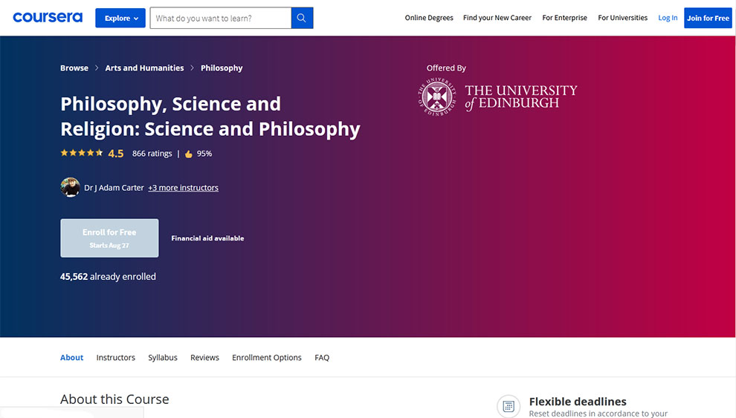Image resolution: width=736 pixels, height=418 pixels.
Task: Click the 'Dr J Adam Carter' name
Action: 114,187
